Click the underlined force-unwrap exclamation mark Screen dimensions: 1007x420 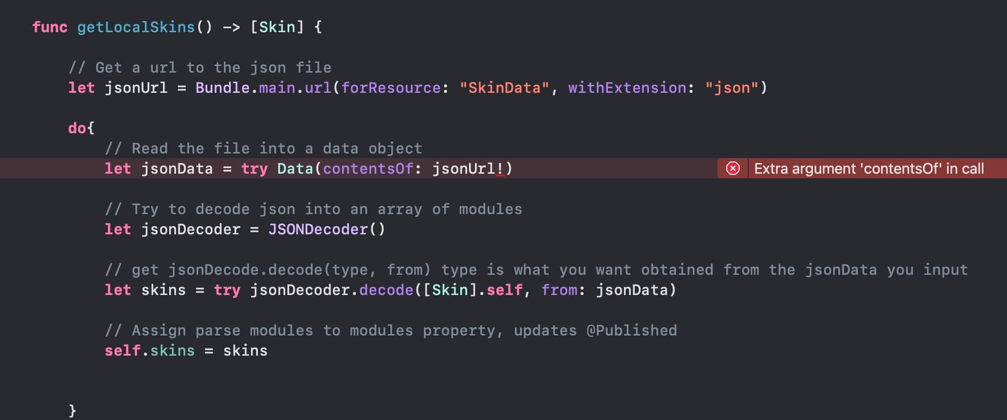point(500,168)
